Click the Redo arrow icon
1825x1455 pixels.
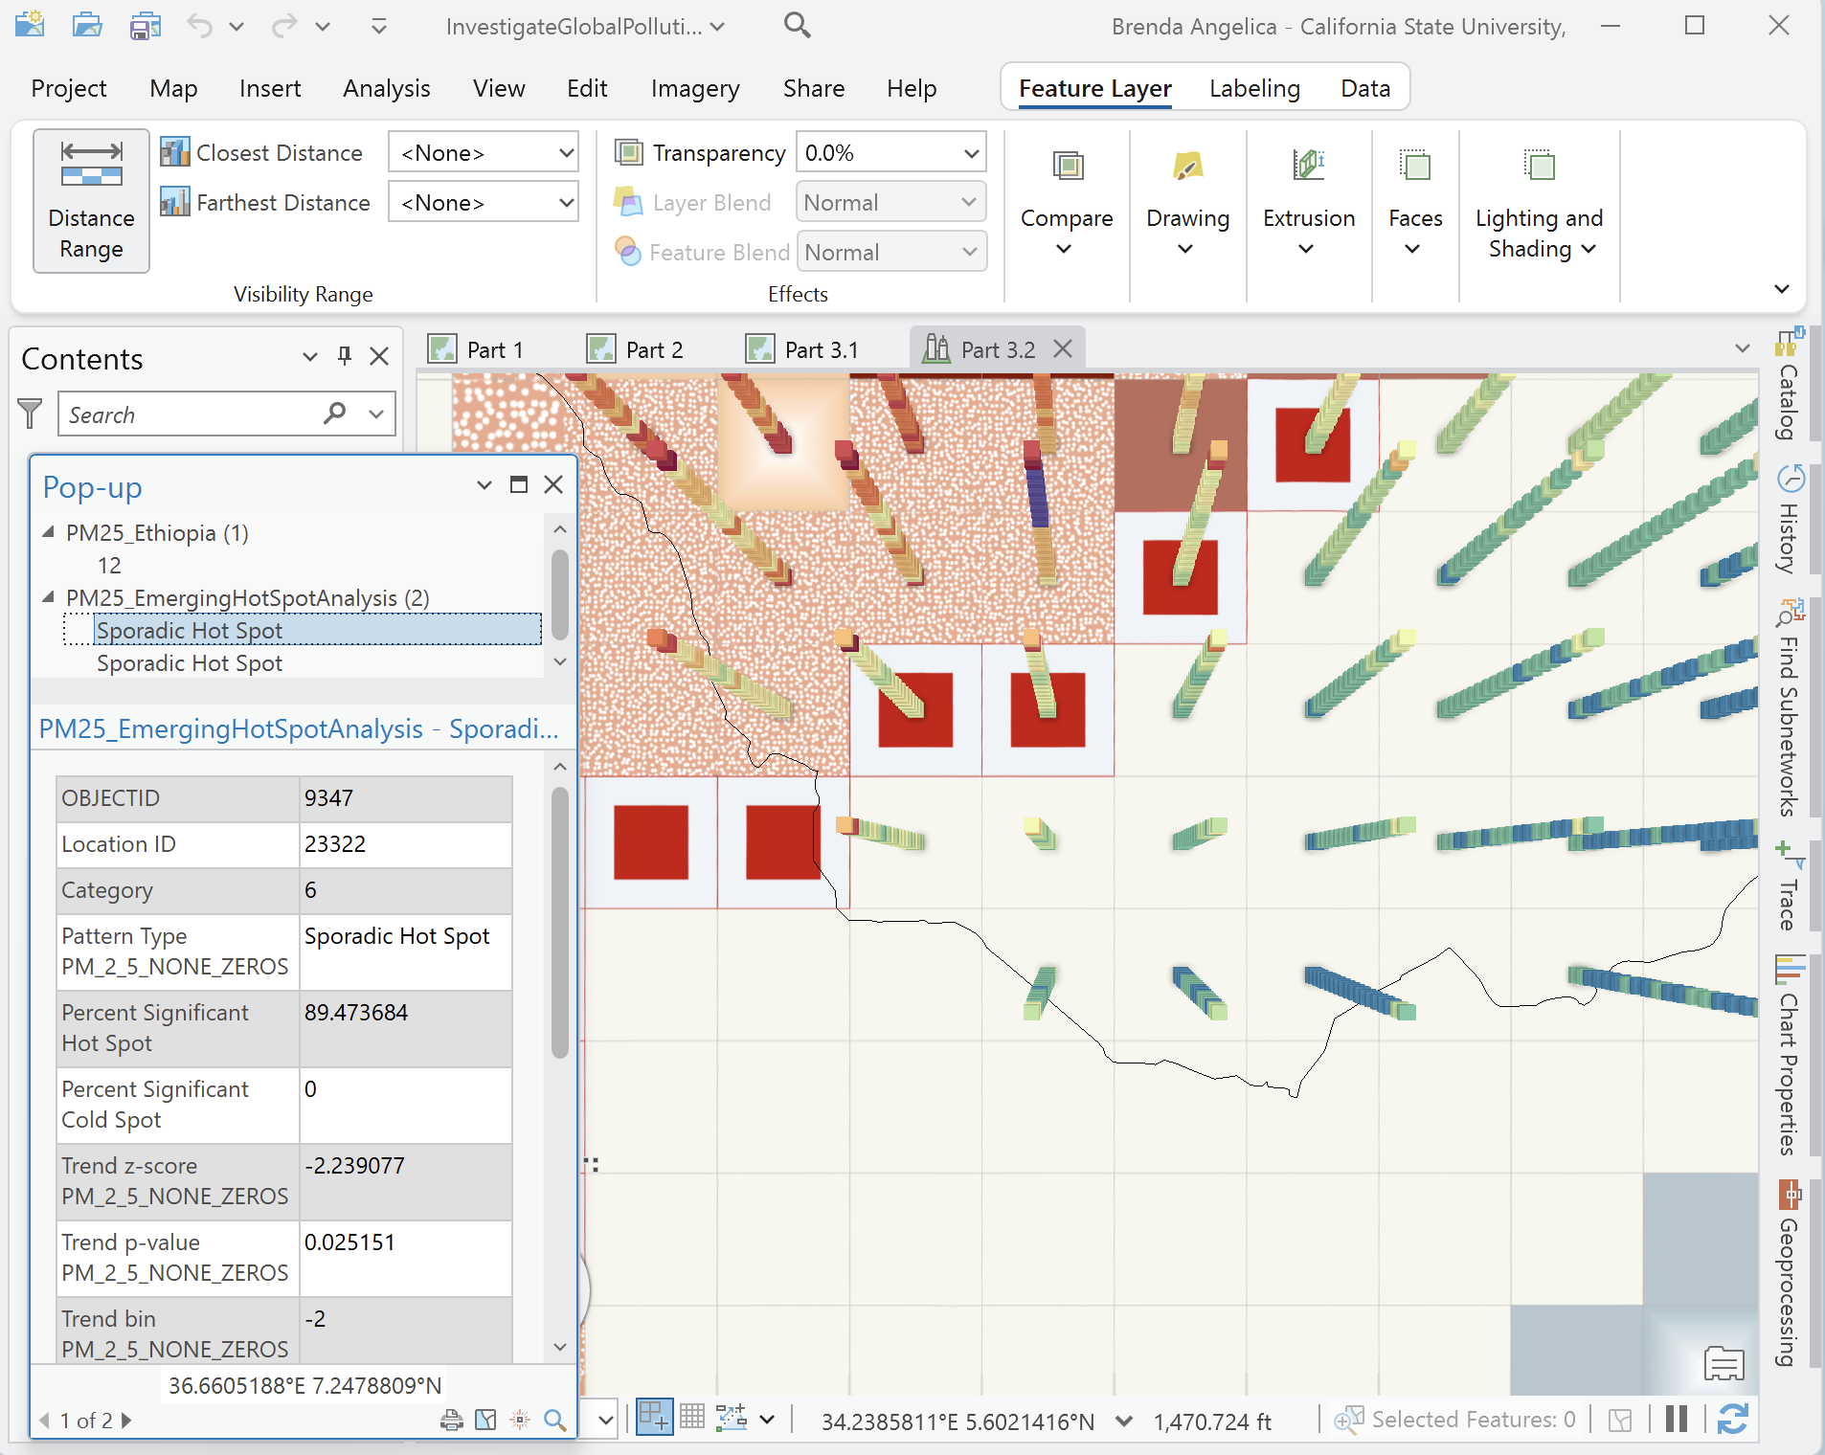point(284,26)
